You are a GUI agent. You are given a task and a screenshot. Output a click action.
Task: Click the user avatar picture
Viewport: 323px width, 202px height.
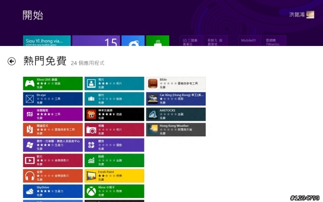click(310, 15)
